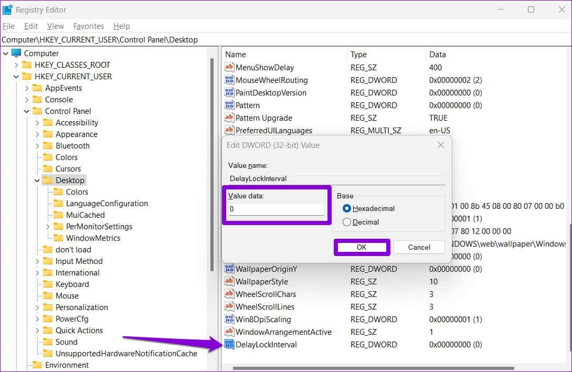Viewport: 572px width, 372px height.
Task: Open the Help menu
Action: point(121,26)
